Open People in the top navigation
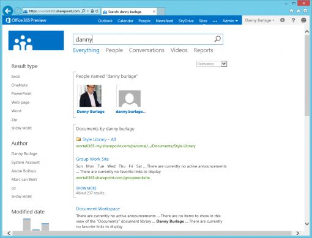The height and width of the screenshot is (238, 312). click(x=144, y=21)
